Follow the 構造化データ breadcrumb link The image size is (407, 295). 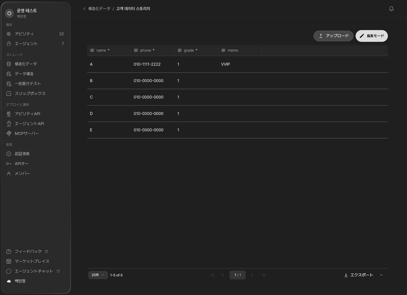click(x=99, y=9)
